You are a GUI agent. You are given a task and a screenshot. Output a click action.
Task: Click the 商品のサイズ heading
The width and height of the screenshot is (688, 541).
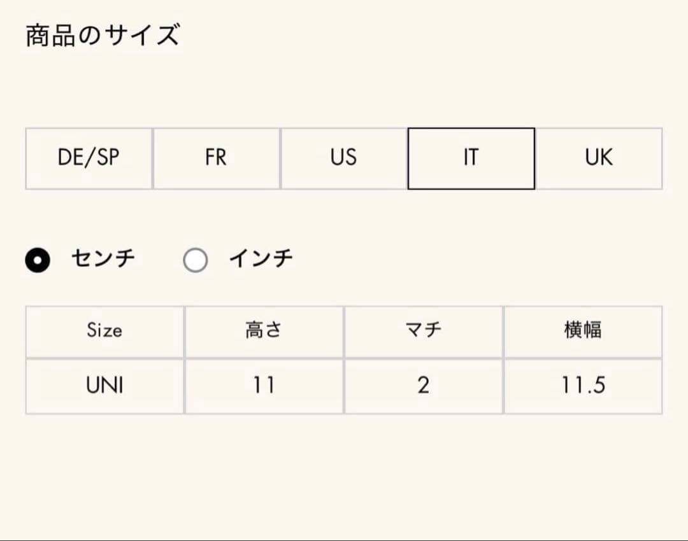coord(102,36)
